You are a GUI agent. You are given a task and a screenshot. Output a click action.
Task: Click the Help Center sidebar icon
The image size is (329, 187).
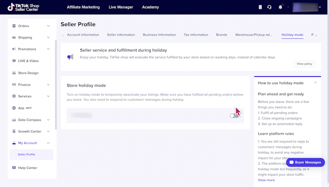pos(14,168)
